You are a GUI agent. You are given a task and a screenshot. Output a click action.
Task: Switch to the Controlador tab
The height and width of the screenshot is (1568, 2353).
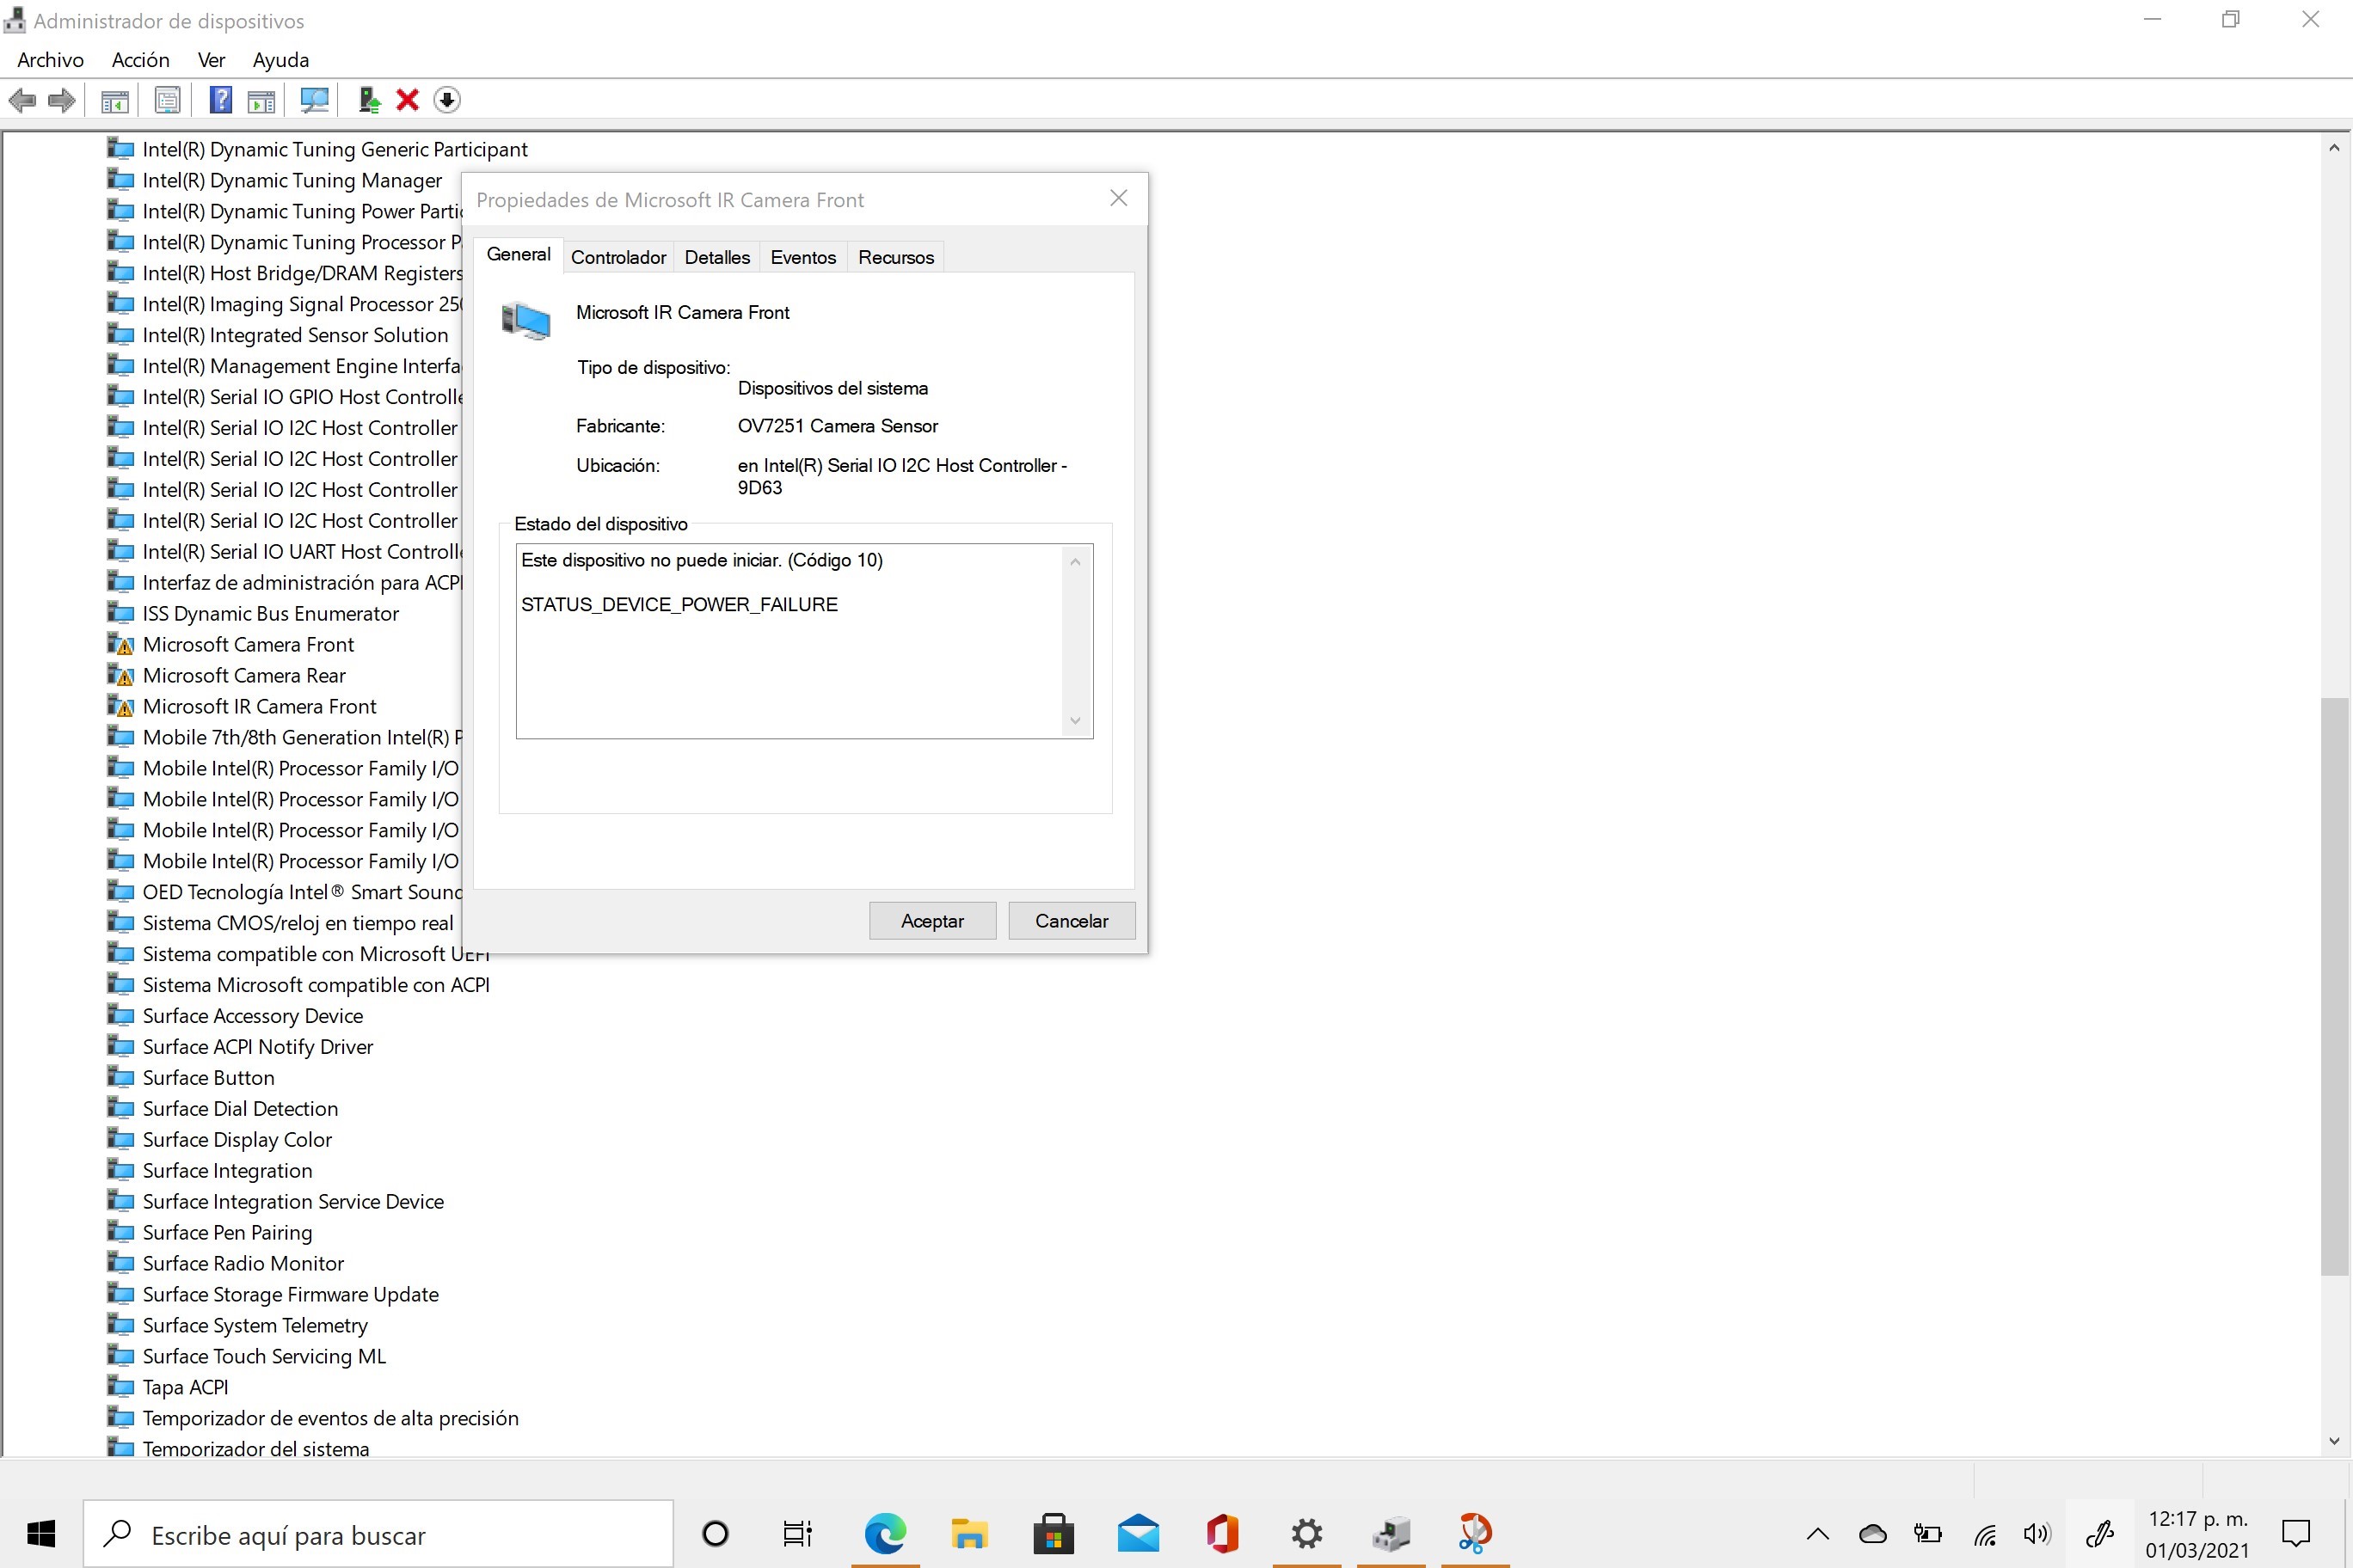(618, 257)
